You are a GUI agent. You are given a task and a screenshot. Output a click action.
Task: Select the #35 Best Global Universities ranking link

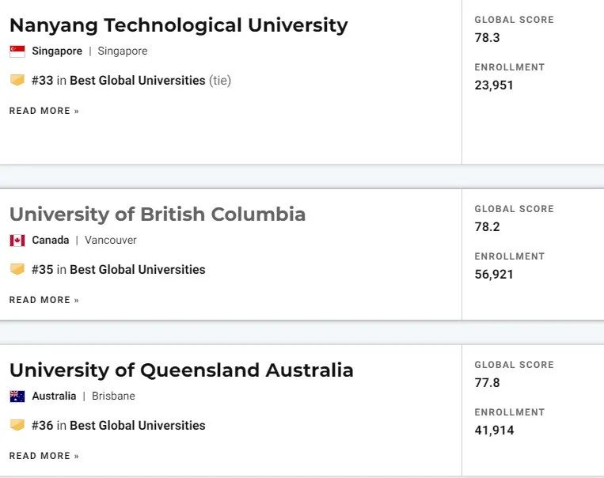point(119,270)
